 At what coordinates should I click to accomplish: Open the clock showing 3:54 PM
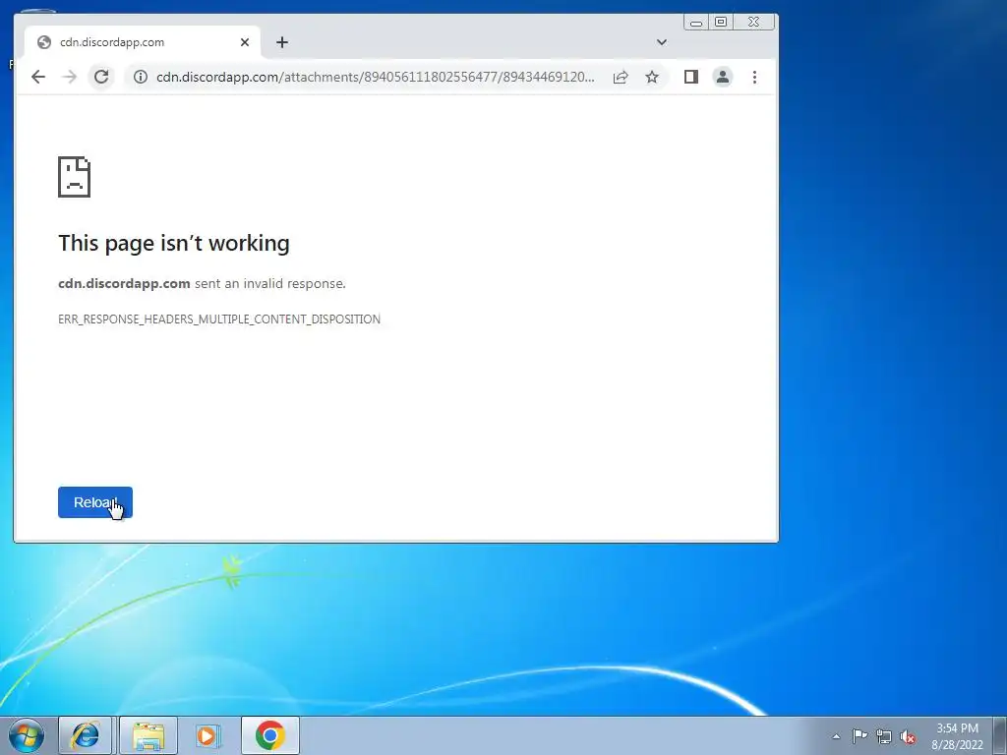click(x=957, y=735)
